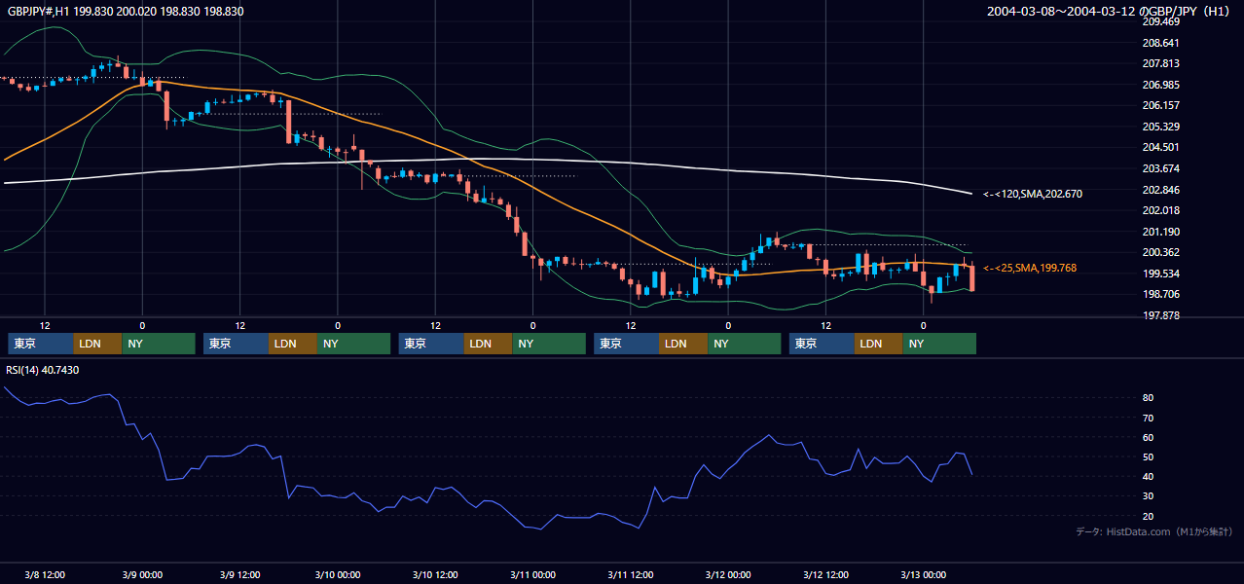Pick price axis label 198.706
1244x584 pixels.
[1160, 294]
